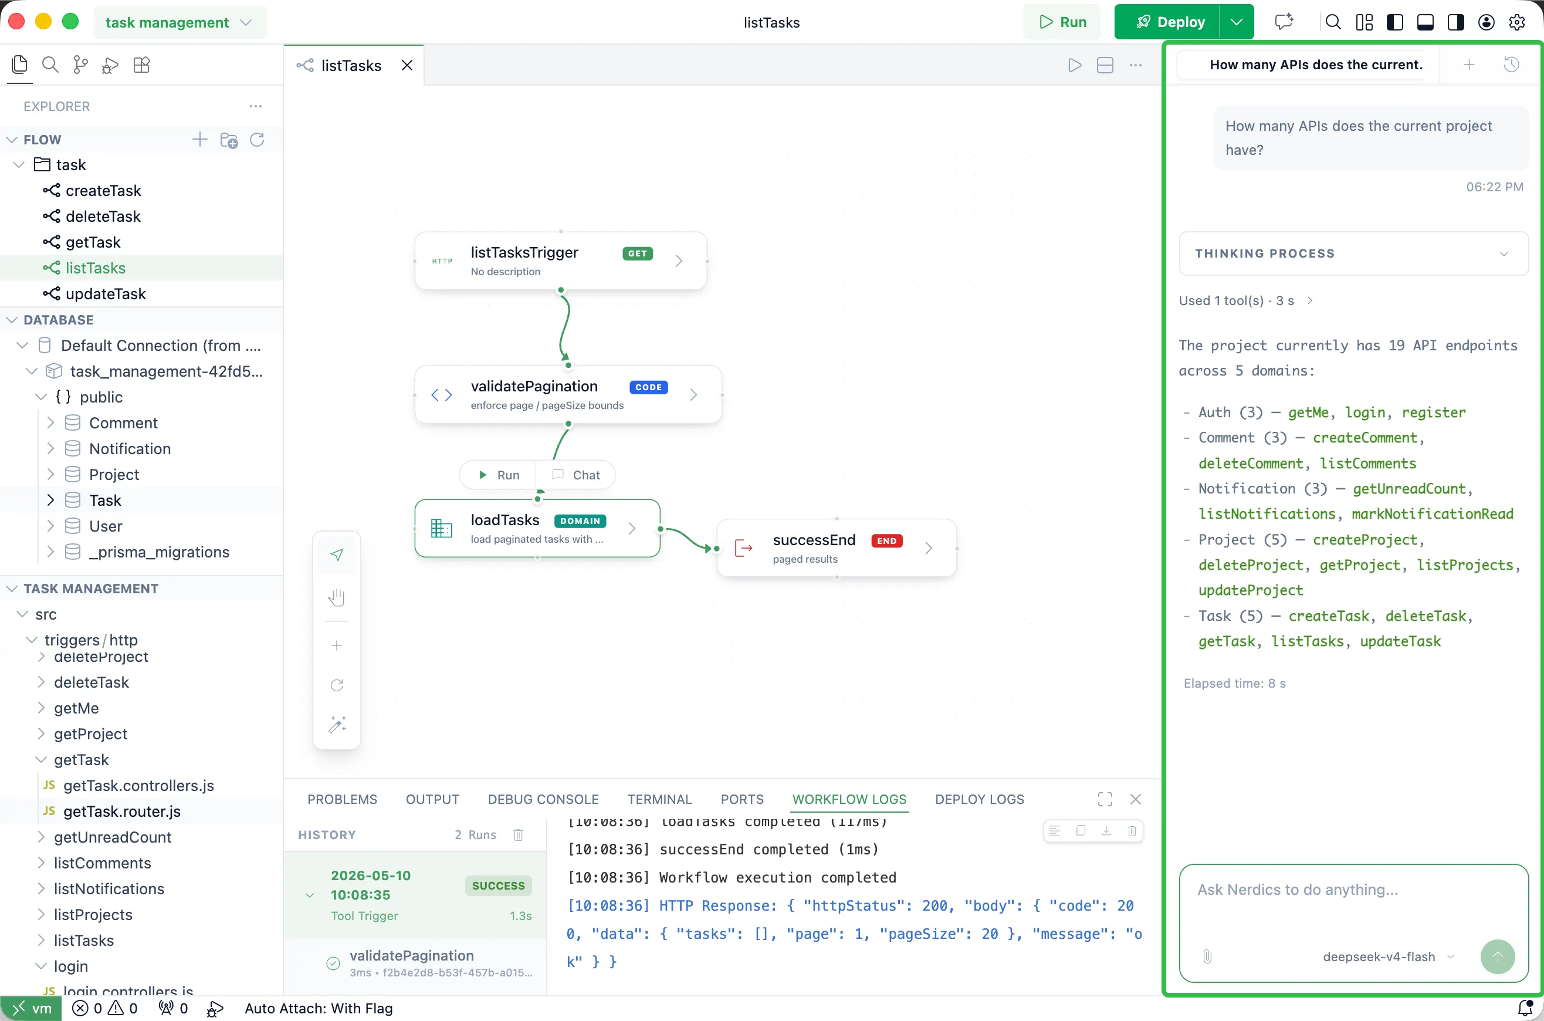The image size is (1544, 1021).
Task: Attach file with paperclip icon in chat
Action: (x=1207, y=956)
